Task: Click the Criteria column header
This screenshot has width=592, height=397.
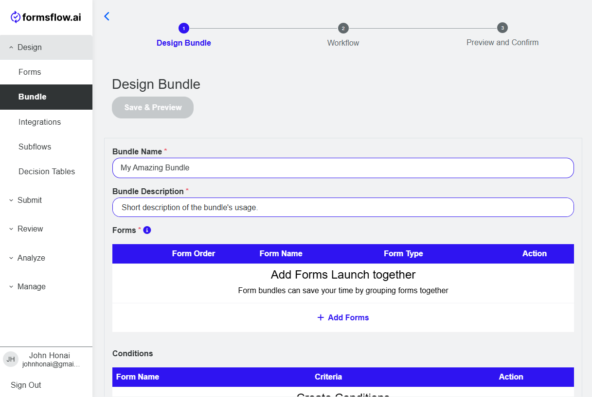Action: [x=328, y=377]
